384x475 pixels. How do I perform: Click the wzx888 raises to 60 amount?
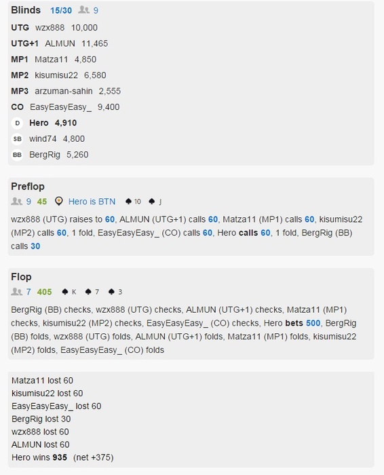tap(110, 219)
